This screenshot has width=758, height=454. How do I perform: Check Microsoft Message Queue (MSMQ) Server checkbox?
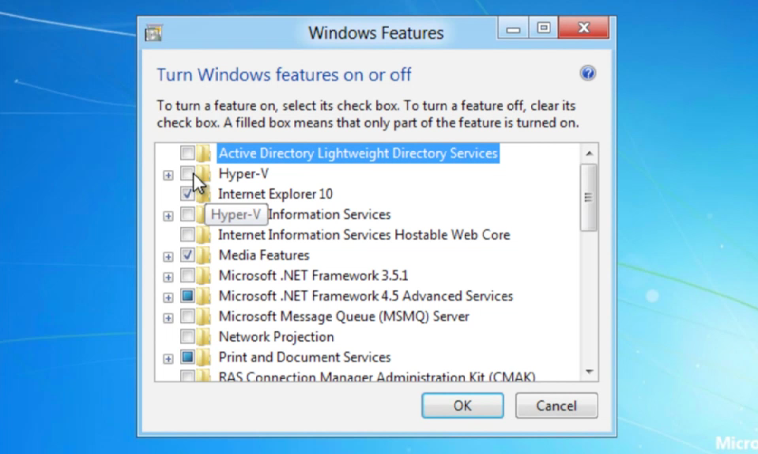click(x=187, y=316)
